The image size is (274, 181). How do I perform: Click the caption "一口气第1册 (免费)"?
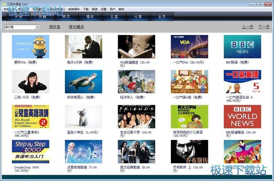tap(188, 97)
